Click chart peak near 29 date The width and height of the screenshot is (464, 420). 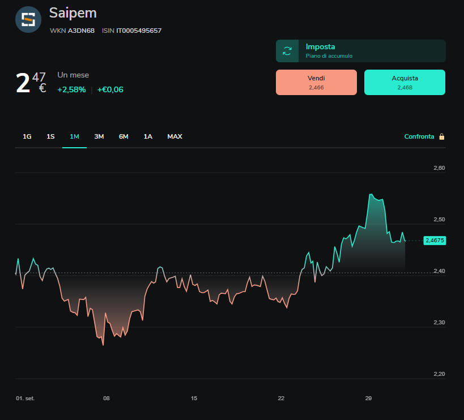pyautogui.click(x=371, y=194)
